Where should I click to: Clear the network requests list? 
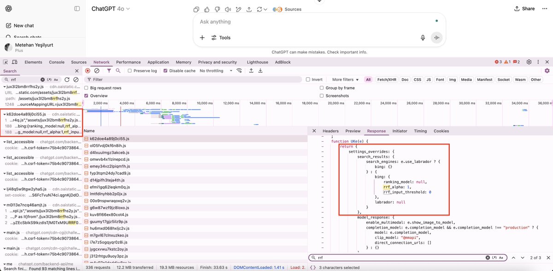click(x=96, y=70)
